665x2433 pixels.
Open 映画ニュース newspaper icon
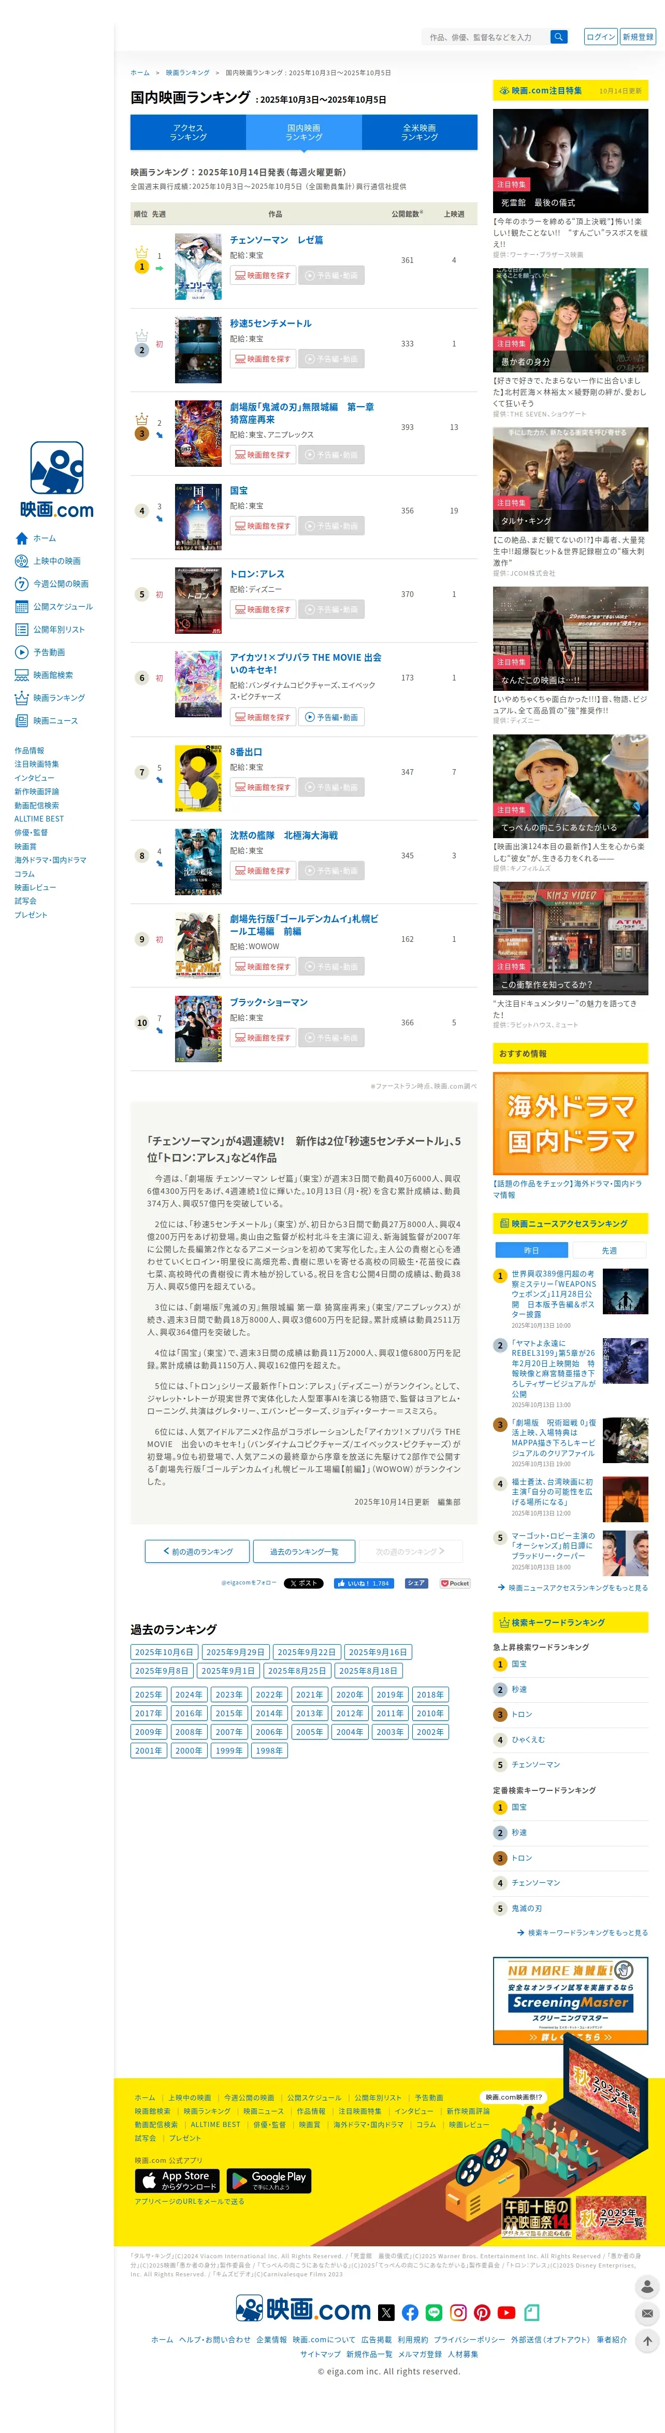click(22, 720)
